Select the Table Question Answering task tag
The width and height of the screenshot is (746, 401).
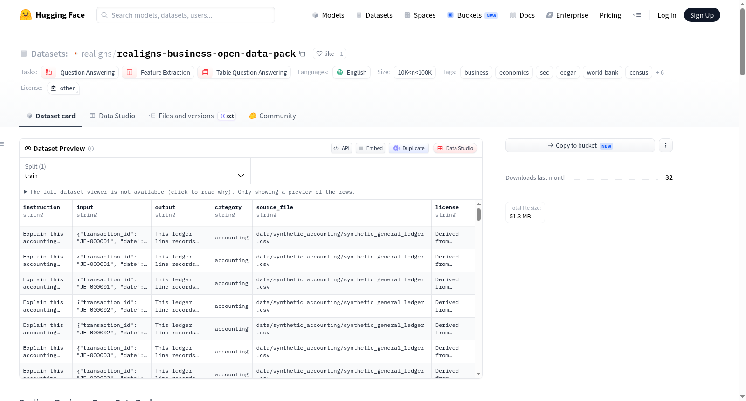244,72
